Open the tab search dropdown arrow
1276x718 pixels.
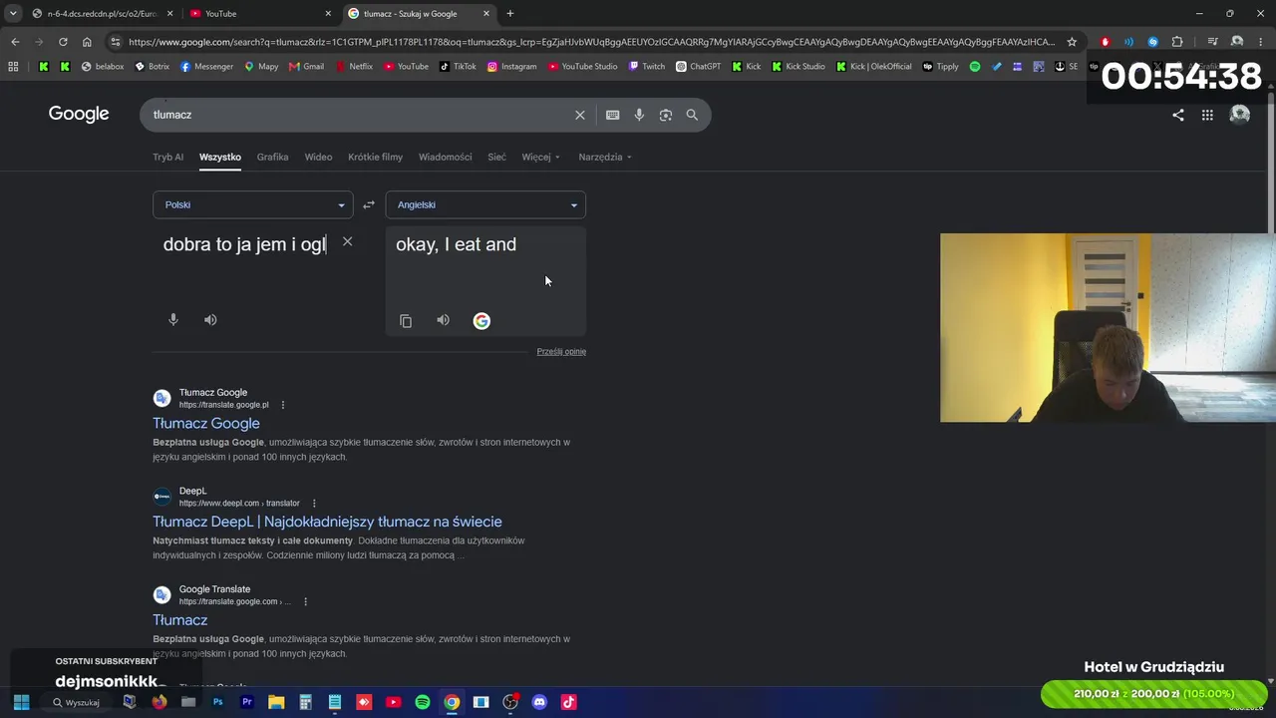[13, 14]
